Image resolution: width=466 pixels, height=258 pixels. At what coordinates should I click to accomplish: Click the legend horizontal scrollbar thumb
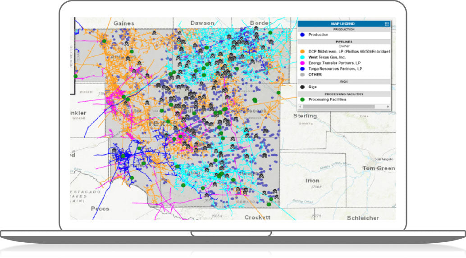(339, 107)
